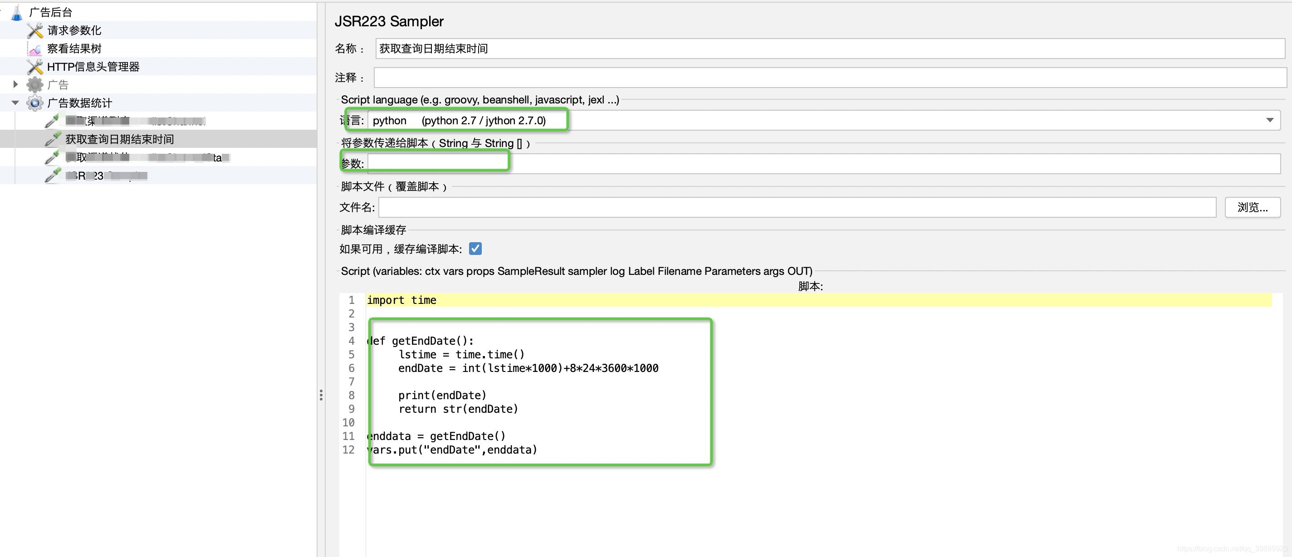Click the 参数 parameters field

436,161
